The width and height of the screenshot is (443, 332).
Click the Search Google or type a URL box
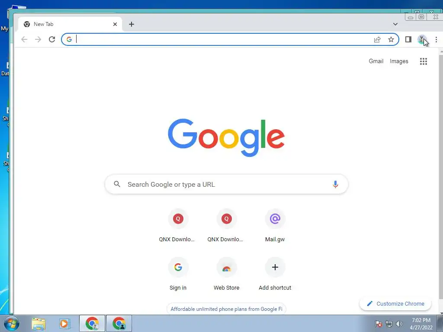pyautogui.click(x=226, y=184)
